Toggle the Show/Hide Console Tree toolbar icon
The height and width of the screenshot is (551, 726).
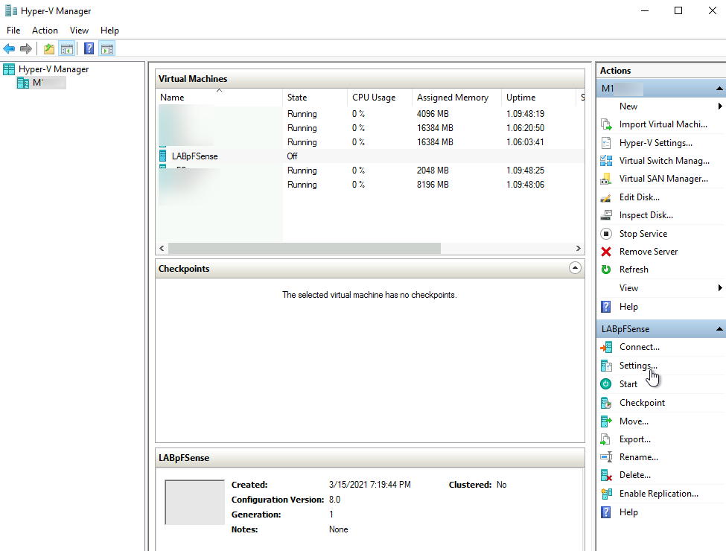(x=67, y=48)
